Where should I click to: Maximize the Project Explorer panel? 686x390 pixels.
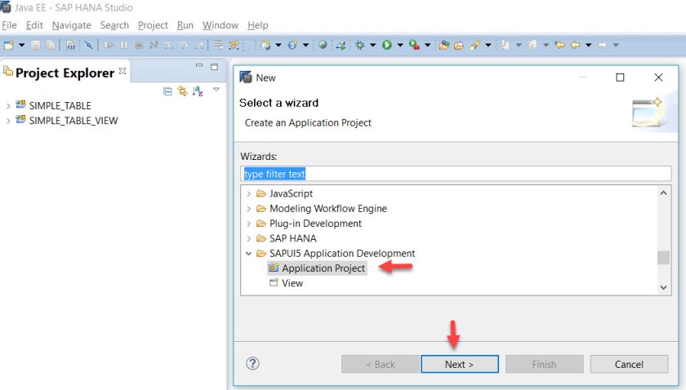214,67
